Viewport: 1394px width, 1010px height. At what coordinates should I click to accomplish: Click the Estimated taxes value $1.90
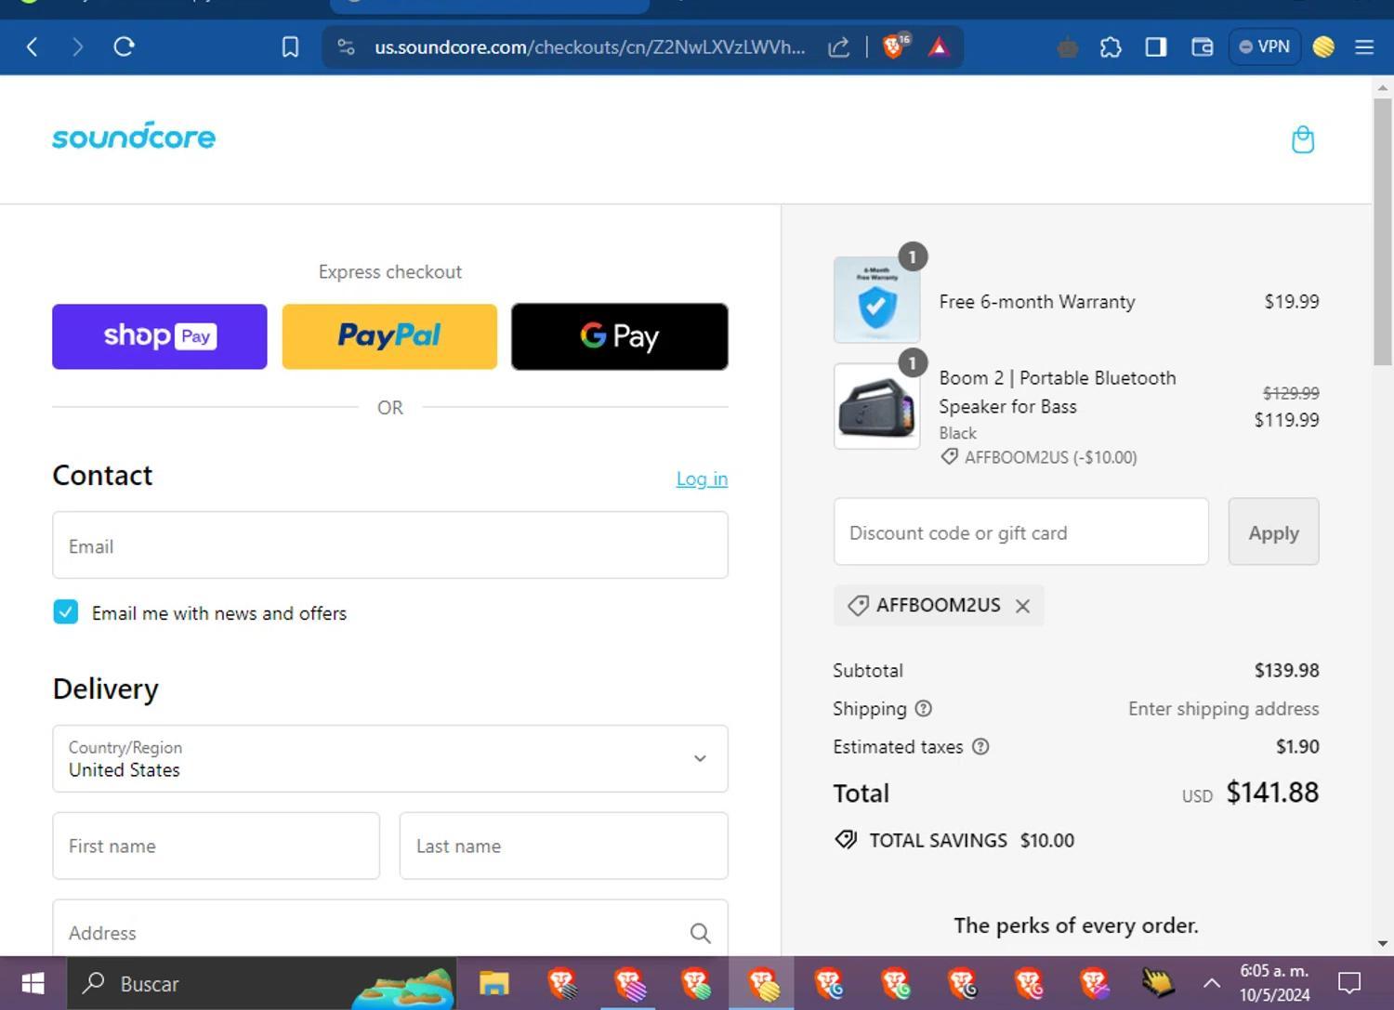point(1297,746)
